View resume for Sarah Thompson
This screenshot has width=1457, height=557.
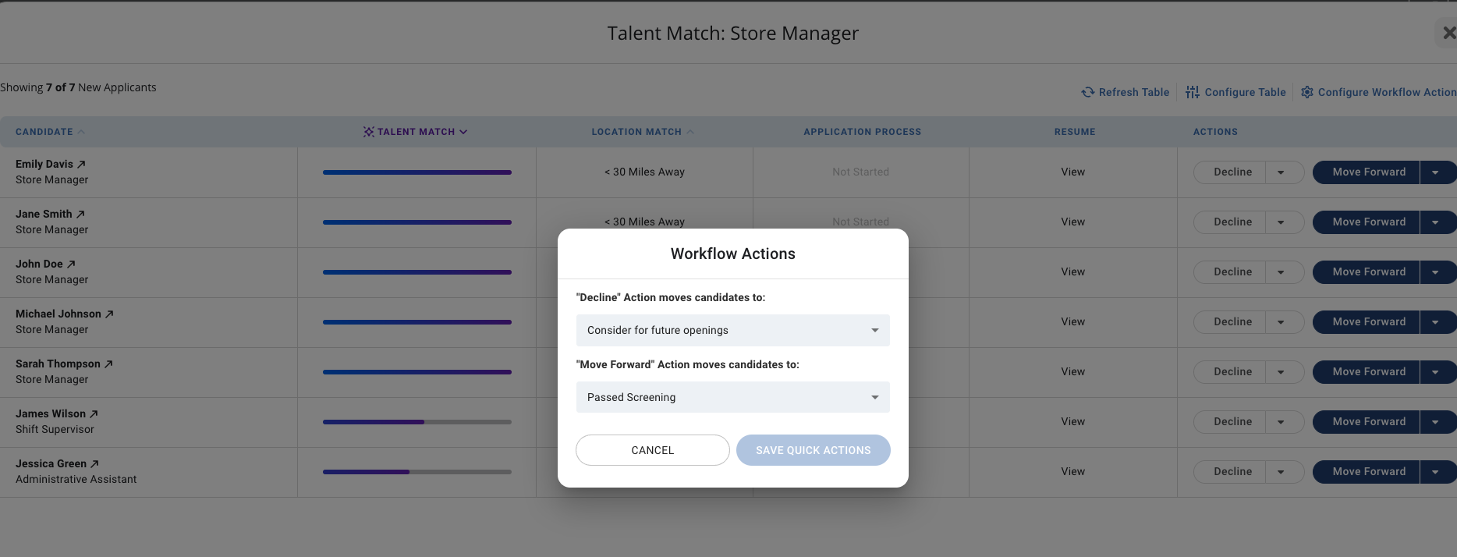1072,371
